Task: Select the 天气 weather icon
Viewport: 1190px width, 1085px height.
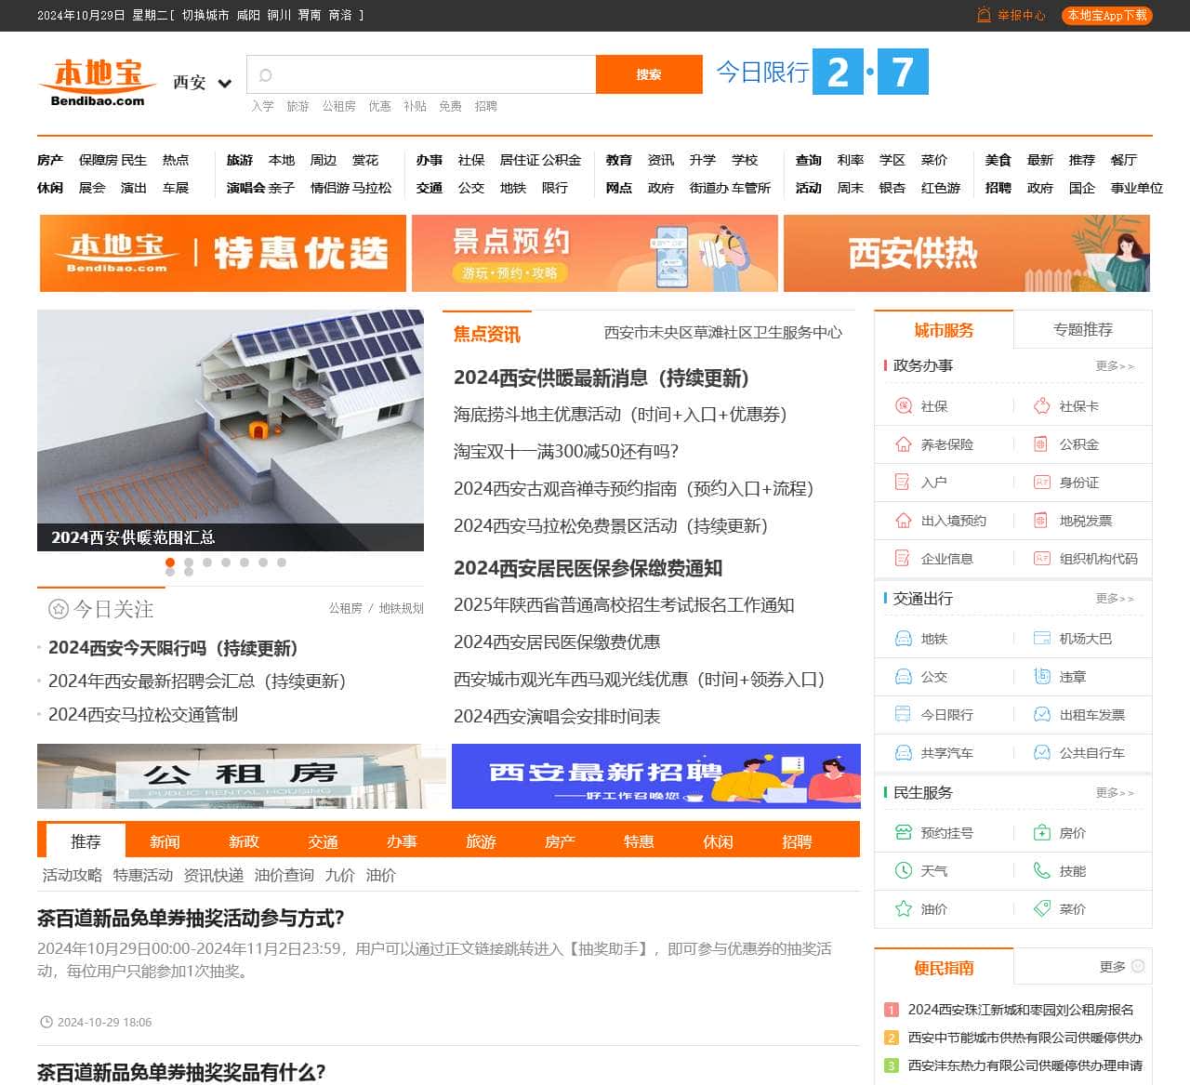Action: [x=903, y=871]
